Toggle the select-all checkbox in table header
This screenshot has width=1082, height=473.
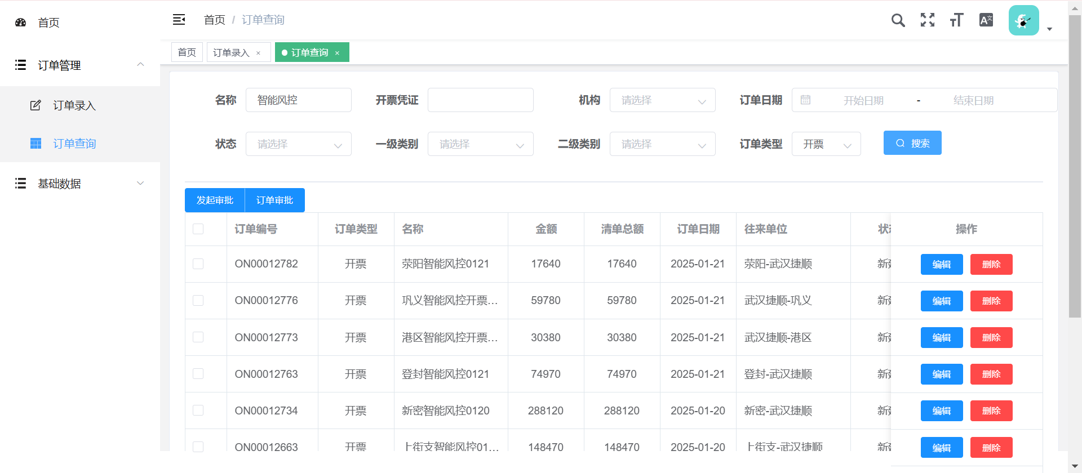tap(198, 229)
